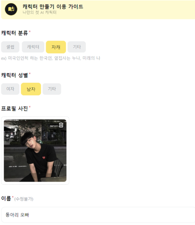Delete profile photo with the trash icon

coord(61,125)
